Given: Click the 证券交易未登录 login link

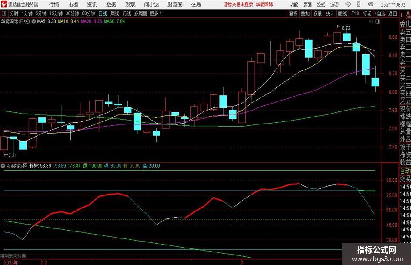Looking at the screenshot, I should (x=238, y=4).
